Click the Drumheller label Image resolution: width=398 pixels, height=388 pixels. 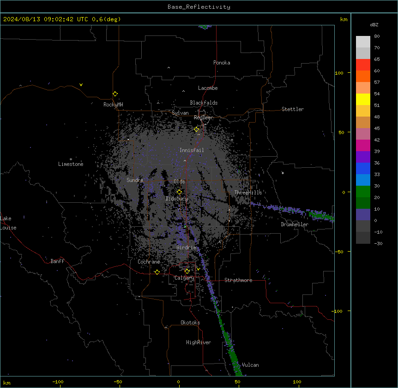295,224
